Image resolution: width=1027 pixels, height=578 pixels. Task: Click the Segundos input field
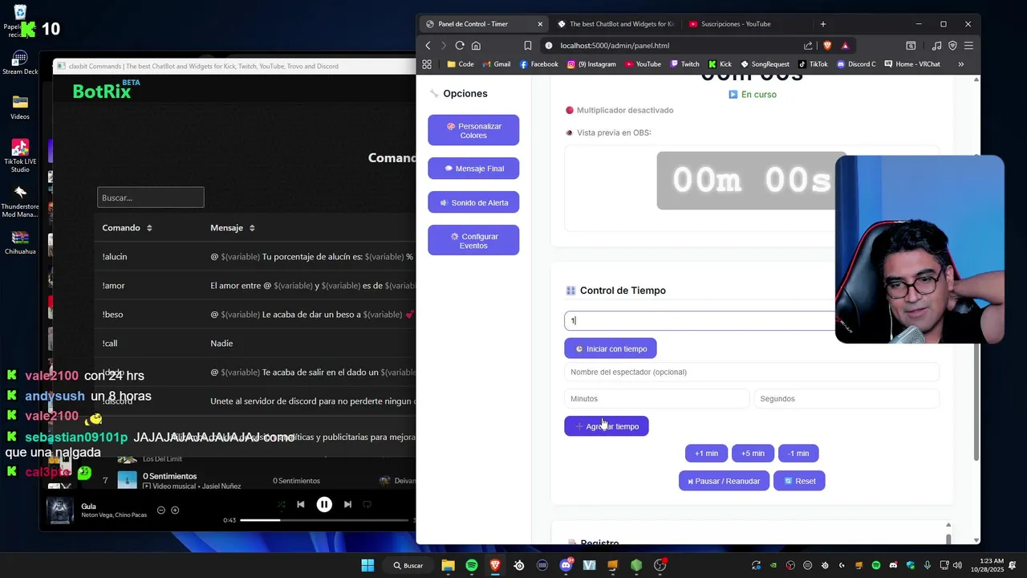click(x=846, y=398)
